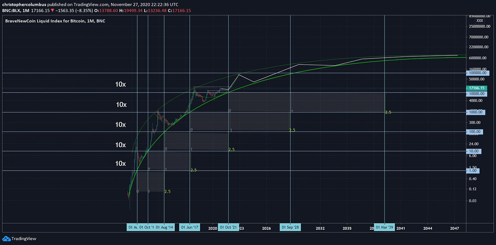This screenshot has width=496, height=245.
Task: Click the TradingView.com publication text
Action: (90, 4)
